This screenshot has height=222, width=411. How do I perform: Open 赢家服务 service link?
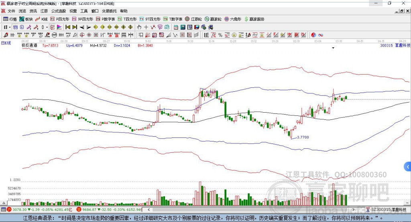254,19
